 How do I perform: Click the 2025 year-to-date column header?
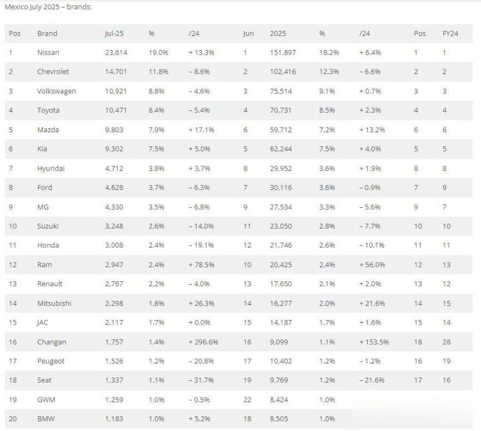pos(278,33)
